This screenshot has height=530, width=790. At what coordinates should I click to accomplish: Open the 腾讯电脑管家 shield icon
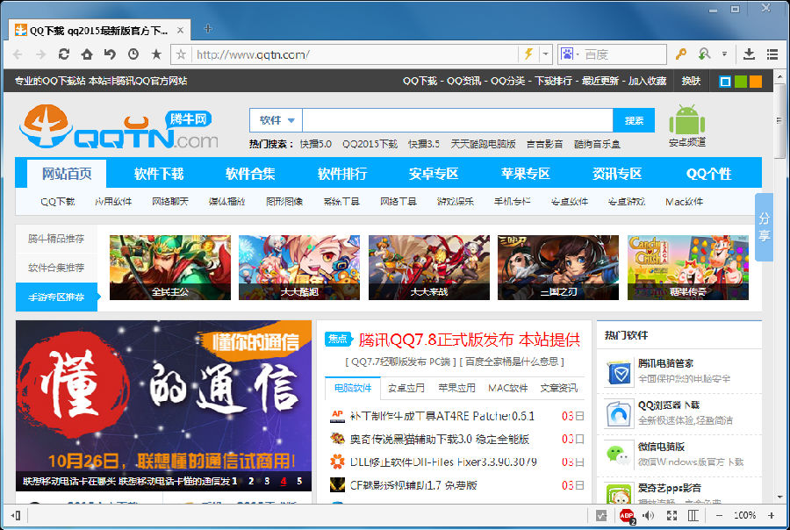619,373
